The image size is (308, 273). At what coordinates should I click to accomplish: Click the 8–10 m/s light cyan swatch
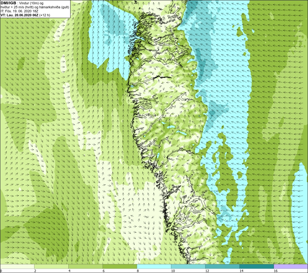click(x=154, y=266)
